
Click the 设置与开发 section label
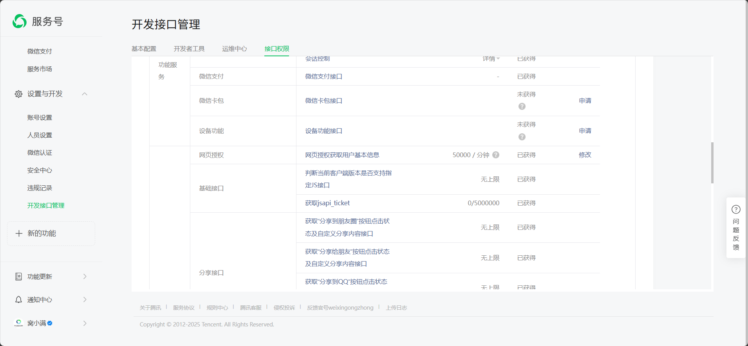point(45,94)
